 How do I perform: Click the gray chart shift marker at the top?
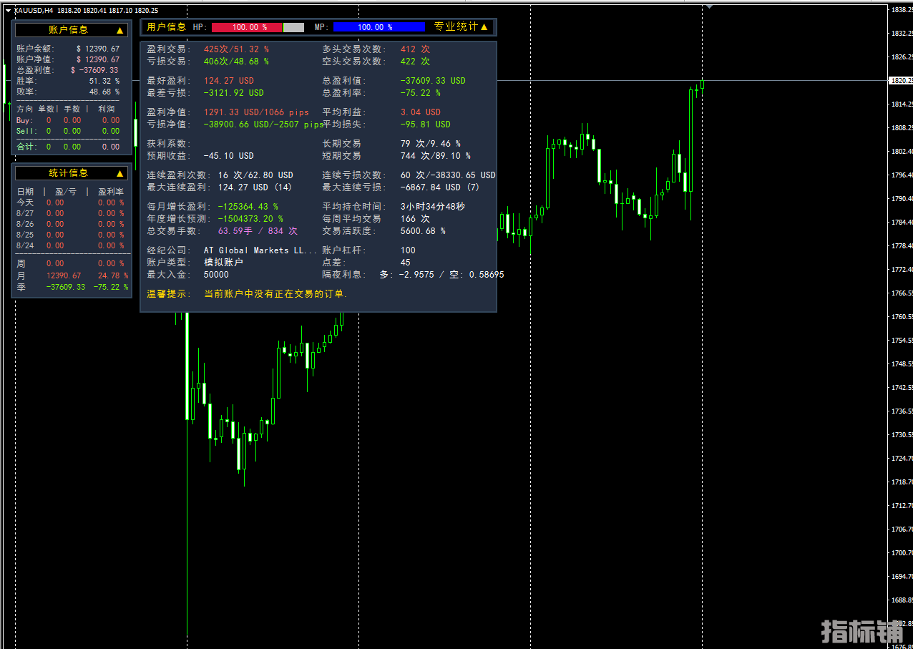(x=709, y=6)
